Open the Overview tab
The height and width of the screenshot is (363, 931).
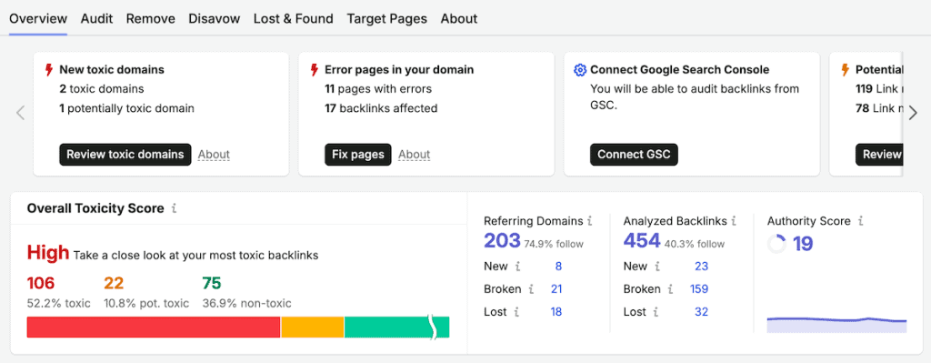tap(38, 18)
